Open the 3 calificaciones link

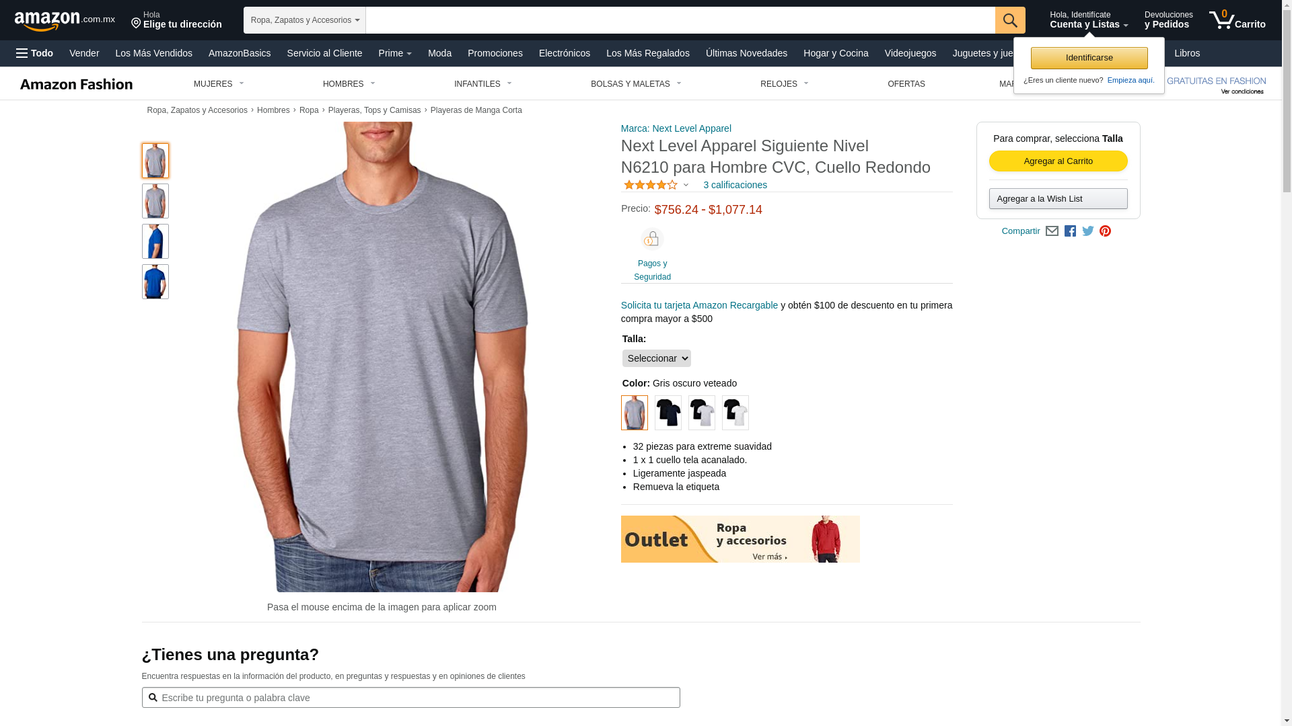click(x=735, y=185)
